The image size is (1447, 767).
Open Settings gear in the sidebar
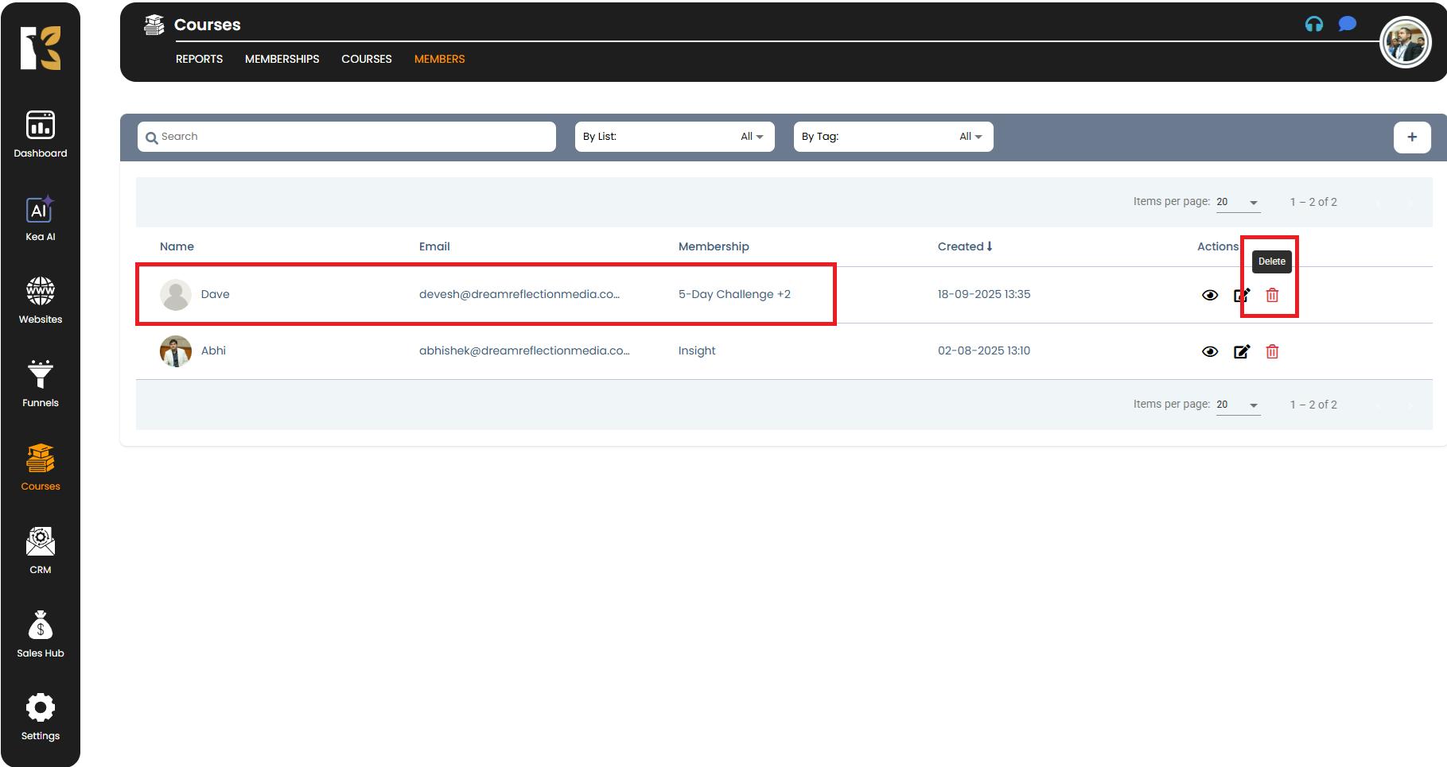click(40, 717)
